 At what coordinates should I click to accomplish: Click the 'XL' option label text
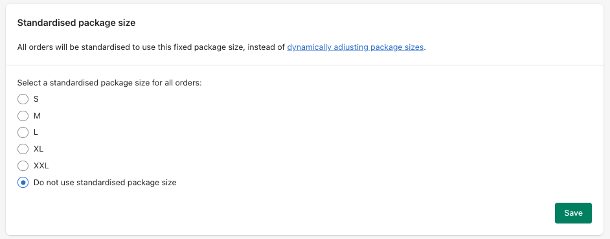[38, 149]
